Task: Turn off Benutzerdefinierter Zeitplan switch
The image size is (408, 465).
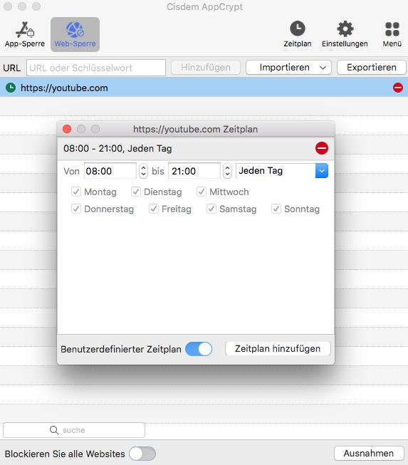Action: [199, 349]
